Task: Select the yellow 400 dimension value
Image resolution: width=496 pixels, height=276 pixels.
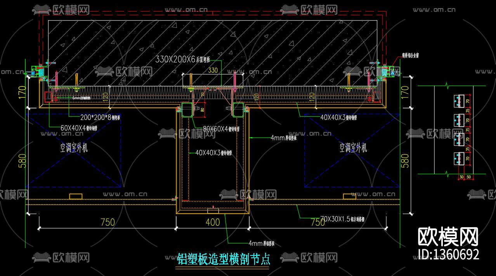Action: coord(213,223)
